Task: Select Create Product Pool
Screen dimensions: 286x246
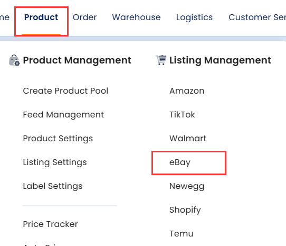Action: point(65,90)
